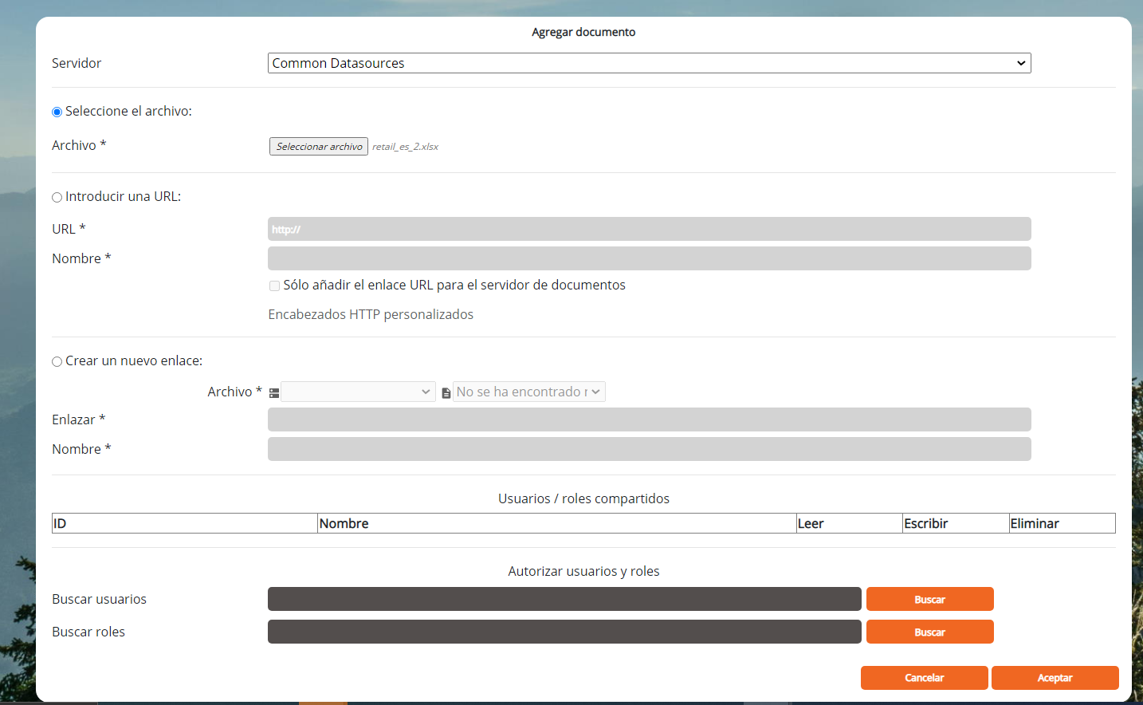The image size is (1143, 705).
Task: Enable 'Sólo añadir el enlace URL' checkbox
Action: [x=274, y=286]
